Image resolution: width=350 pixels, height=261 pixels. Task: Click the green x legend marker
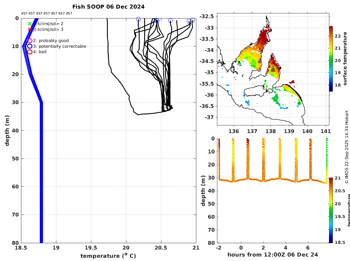(x=30, y=24)
